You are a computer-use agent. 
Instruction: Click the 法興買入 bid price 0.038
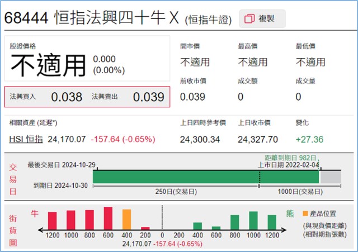point(67,97)
